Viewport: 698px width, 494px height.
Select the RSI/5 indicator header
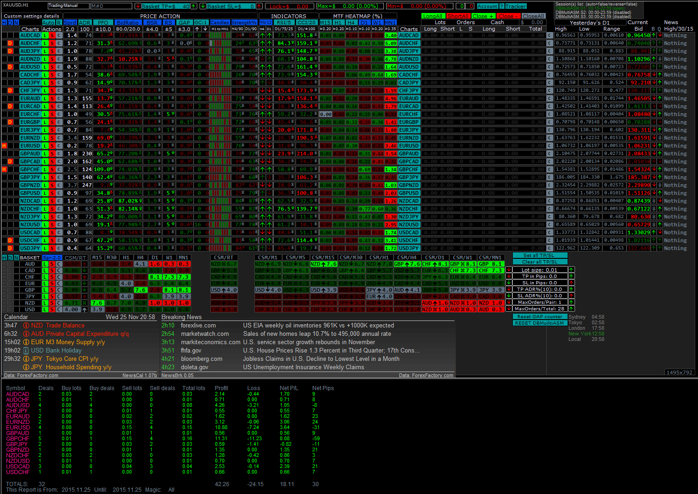284,22
